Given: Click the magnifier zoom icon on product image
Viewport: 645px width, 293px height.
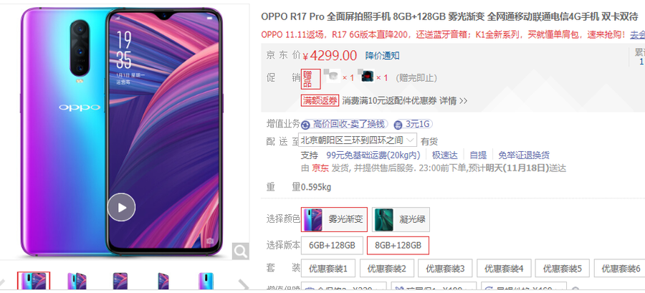Looking at the screenshot, I should tap(240, 251).
